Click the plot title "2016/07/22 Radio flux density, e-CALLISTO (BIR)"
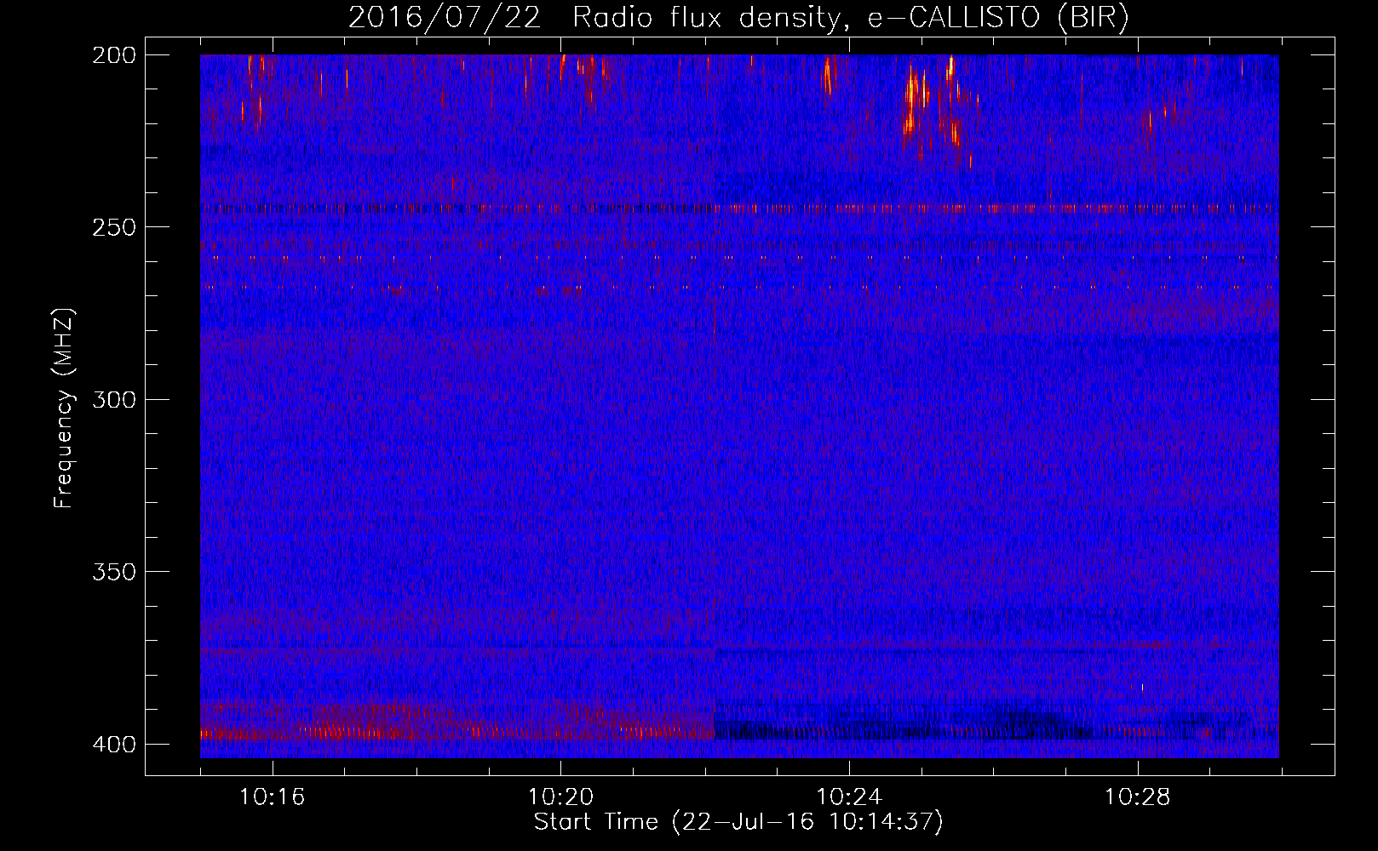The height and width of the screenshot is (851, 1378). pos(738,18)
